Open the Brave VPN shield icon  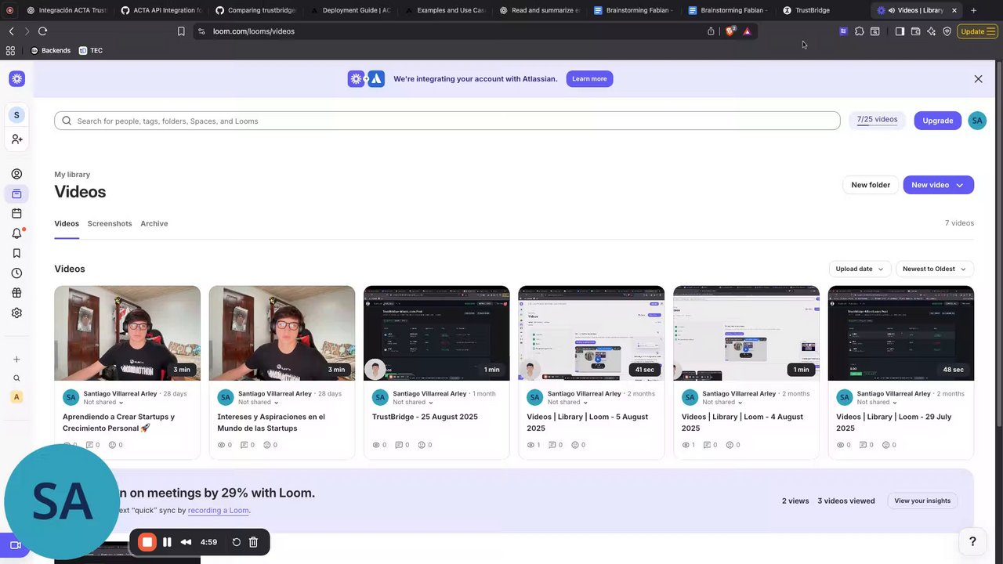pyautogui.click(x=947, y=31)
